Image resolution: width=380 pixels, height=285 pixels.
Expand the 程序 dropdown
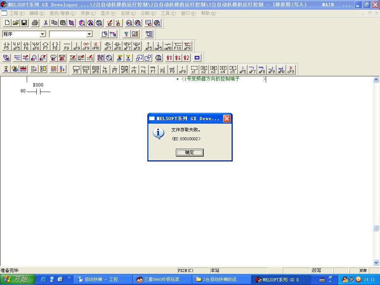click(43, 34)
